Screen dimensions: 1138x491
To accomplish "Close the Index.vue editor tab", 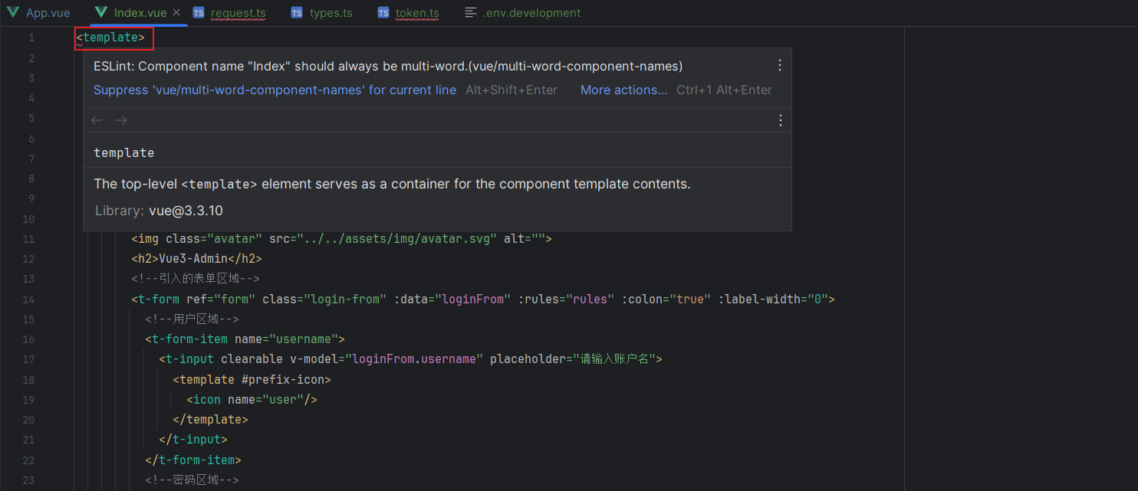I will [176, 13].
